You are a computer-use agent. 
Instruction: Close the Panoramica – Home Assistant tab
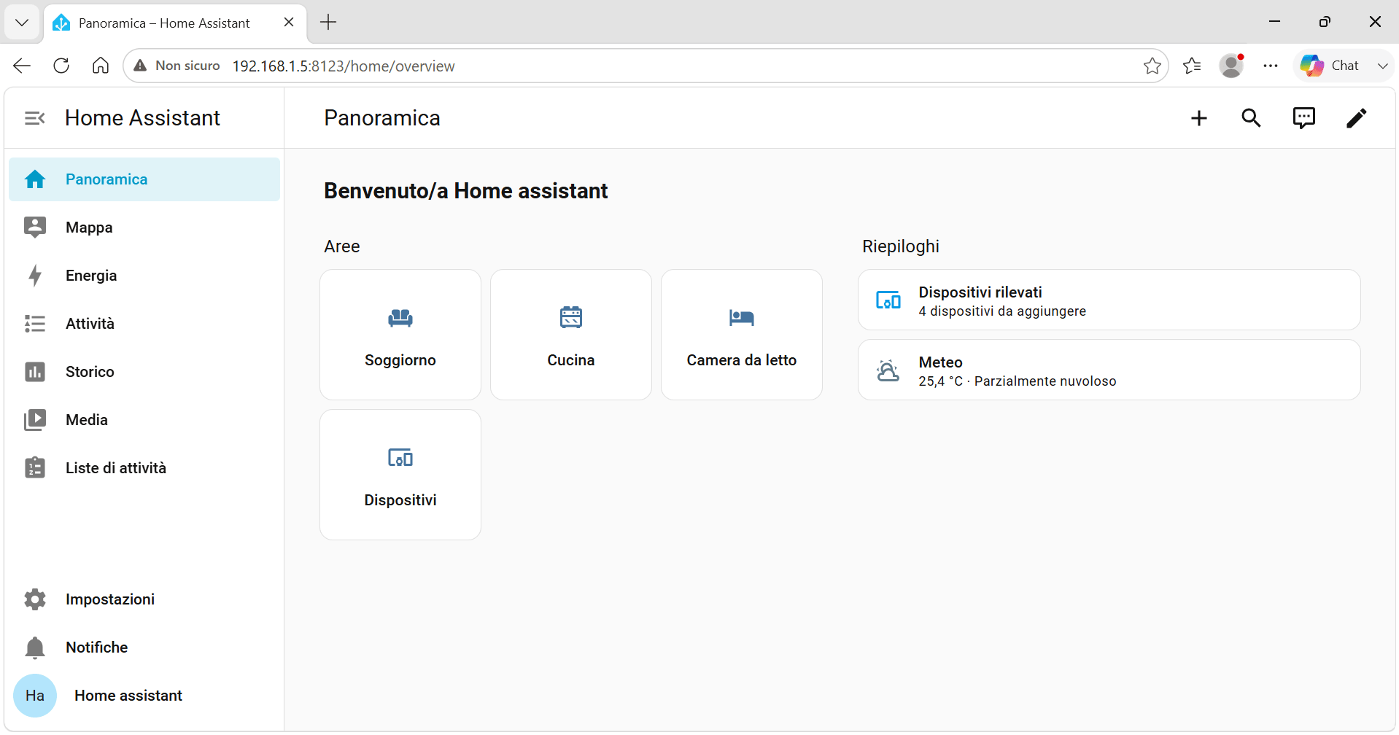pyautogui.click(x=289, y=23)
